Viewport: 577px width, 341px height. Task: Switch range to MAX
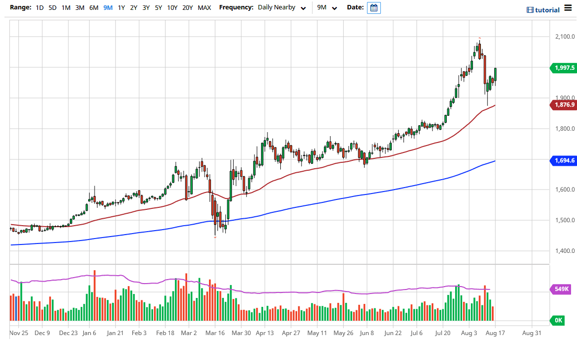[204, 8]
